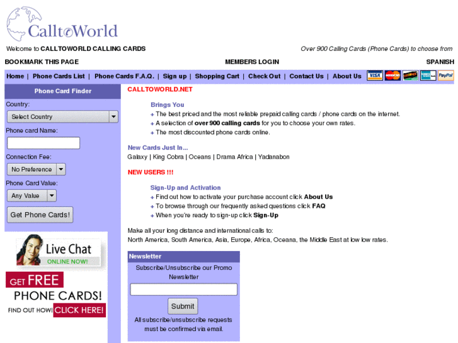Screen dimensions: 458x343
Task: Open the King Cobra card link
Action: click(x=168, y=157)
